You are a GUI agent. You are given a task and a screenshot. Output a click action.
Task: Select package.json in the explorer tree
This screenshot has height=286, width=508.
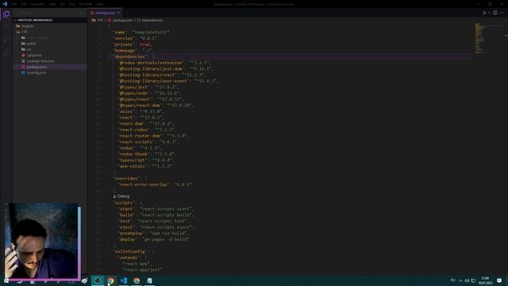(x=37, y=67)
